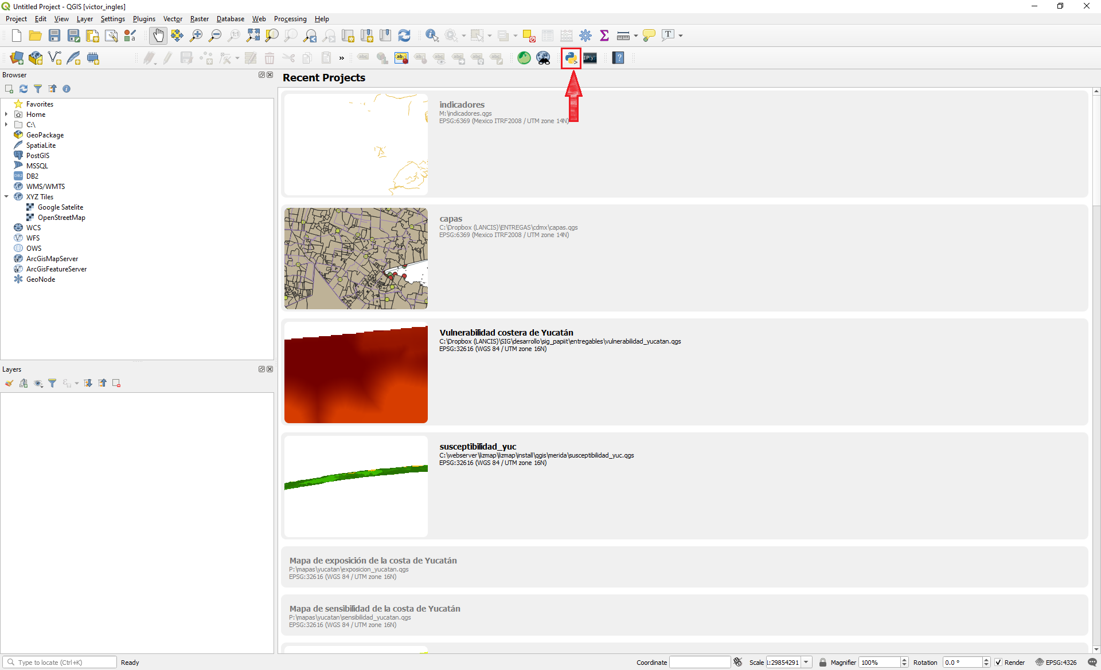Open the Select Features dropdown arrow

[490, 36]
